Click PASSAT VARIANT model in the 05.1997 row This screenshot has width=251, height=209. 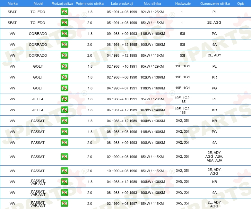click(38, 204)
